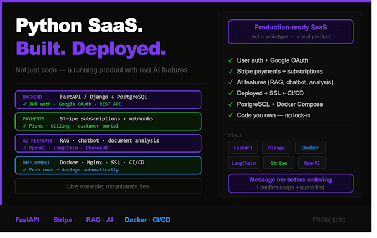This screenshot has height=238, width=377.
Task: Click the checkmark beside Deployed + SSL + CI/CD
Action: tap(231, 93)
